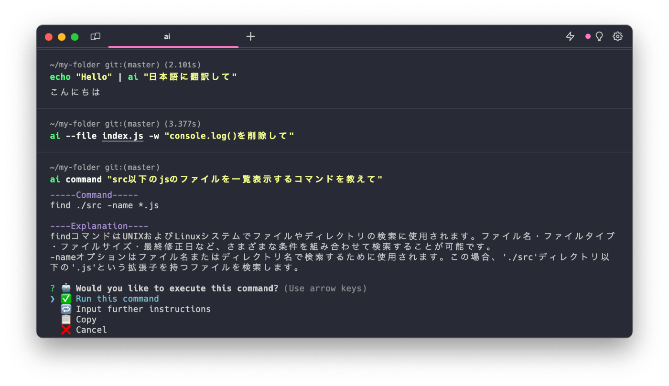This screenshot has height=386, width=669.
Task: Open the settings gear icon
Action: pos(618,36)
